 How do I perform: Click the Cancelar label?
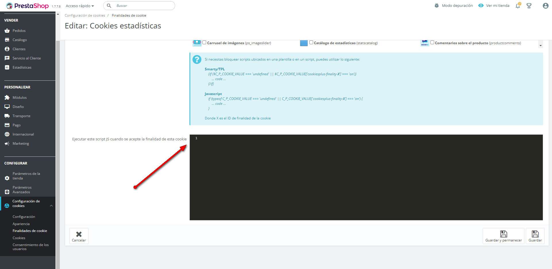pyautogui.click(x=79, y=240)
